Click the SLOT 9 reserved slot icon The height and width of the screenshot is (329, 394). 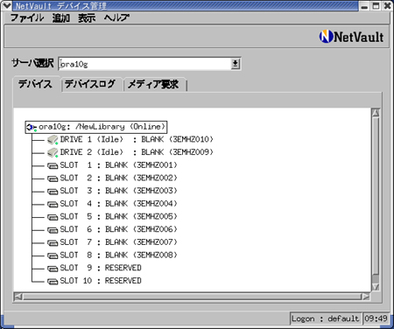53,269
